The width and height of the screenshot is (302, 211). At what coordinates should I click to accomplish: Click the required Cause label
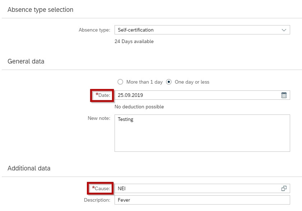coord(101,188)
